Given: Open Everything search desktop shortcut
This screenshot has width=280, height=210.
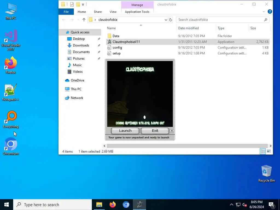Looking at the screenshot, I should pos(11,119).
